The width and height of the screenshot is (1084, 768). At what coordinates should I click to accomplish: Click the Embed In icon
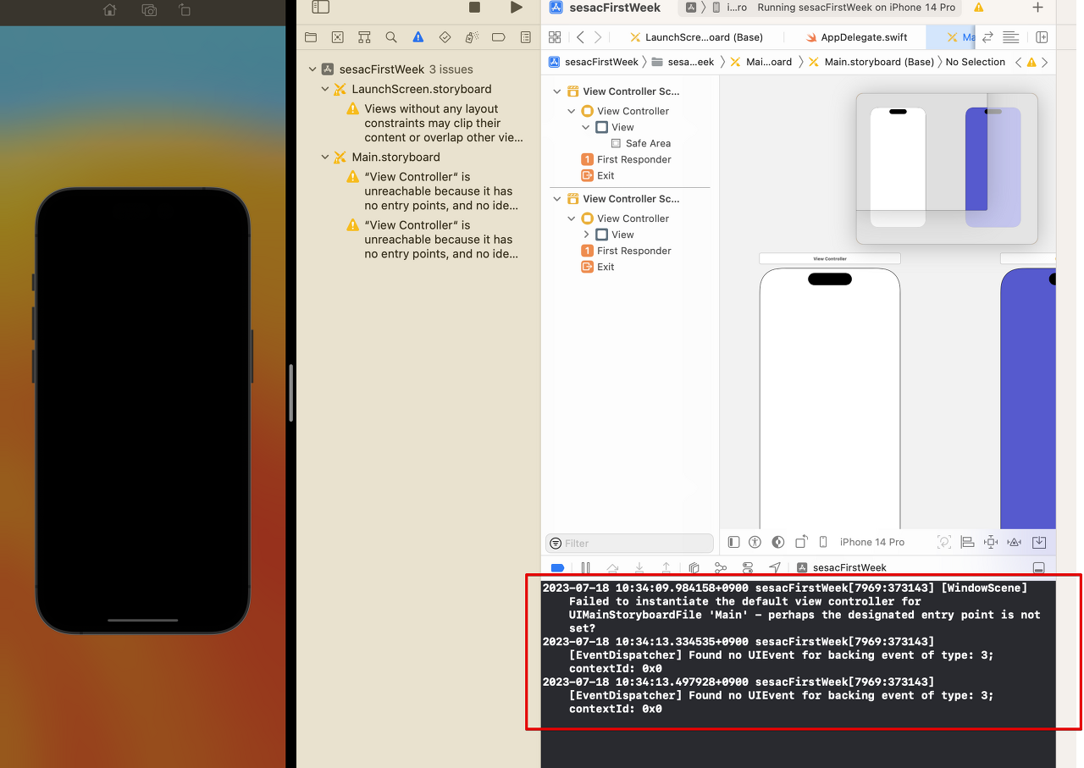(x=1039, y=542)
